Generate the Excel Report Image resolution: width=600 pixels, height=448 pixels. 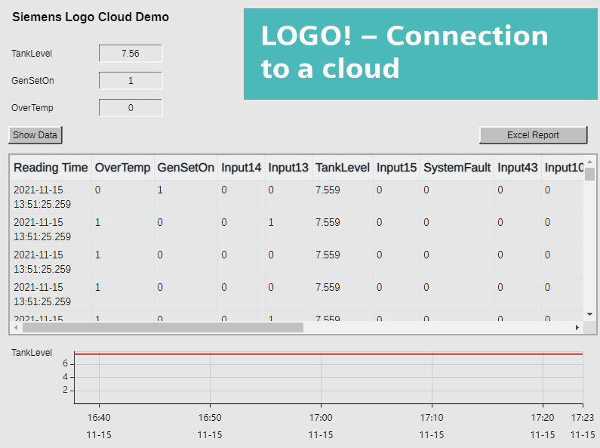pyautogui.click(x=533, y=135)
